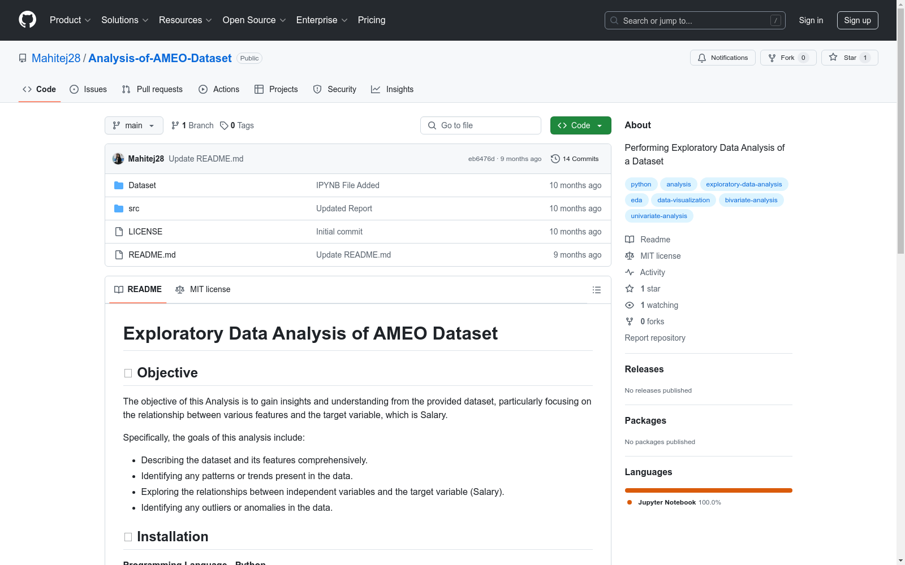Click the tag icon next to 0 Tags
The height and width of the screenshot is (565, 905).
[224, 125]
